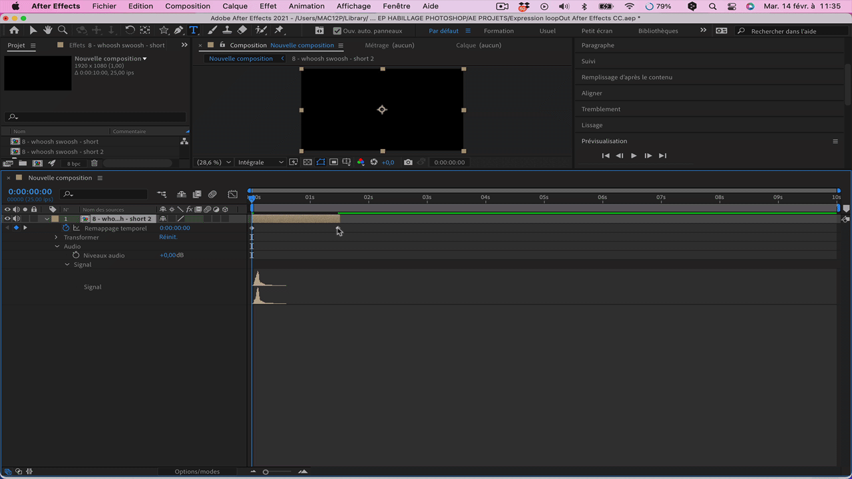Image resolution: width=852 pixels, height=479 pixels.
Task: Uncheck 'Ouv. auto. panneaux' checkbox
Action: click(x=337, y=31)
